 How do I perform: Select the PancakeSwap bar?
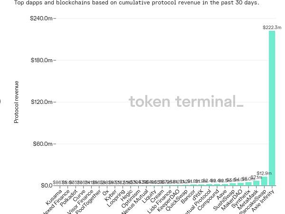[264, 181]
